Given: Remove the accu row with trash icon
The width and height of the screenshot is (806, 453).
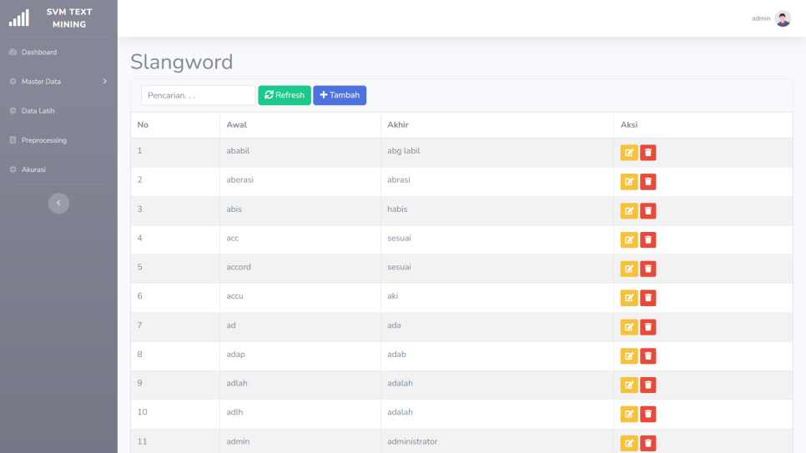Looking at the screenshot, I should [x=648, y=298].
